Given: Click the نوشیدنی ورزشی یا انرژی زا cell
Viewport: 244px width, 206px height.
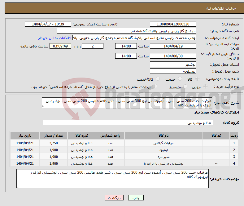Looking at the screenshot, I should coord(163,163).
